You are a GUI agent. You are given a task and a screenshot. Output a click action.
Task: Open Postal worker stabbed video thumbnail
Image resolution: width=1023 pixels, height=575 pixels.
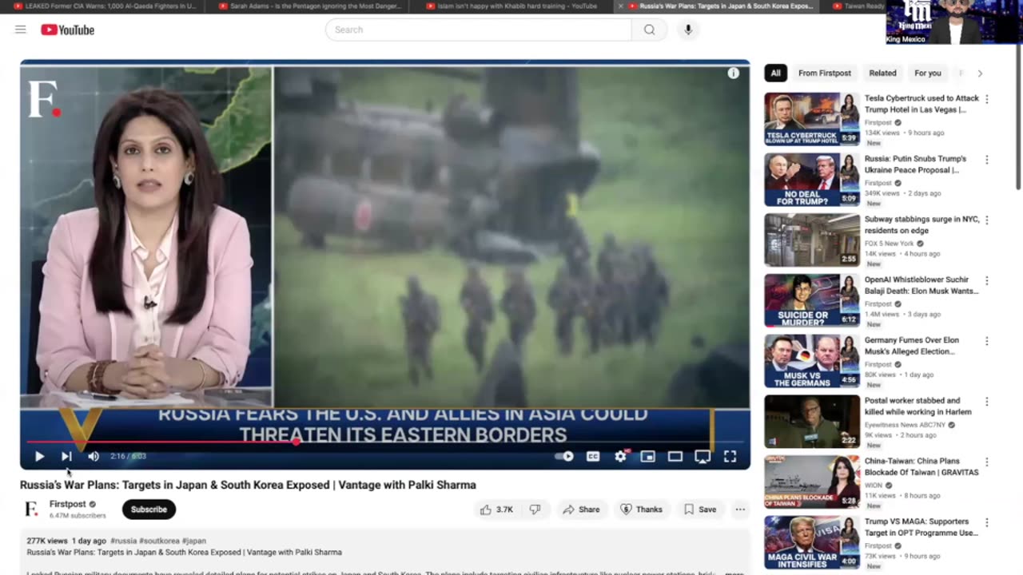812,422
